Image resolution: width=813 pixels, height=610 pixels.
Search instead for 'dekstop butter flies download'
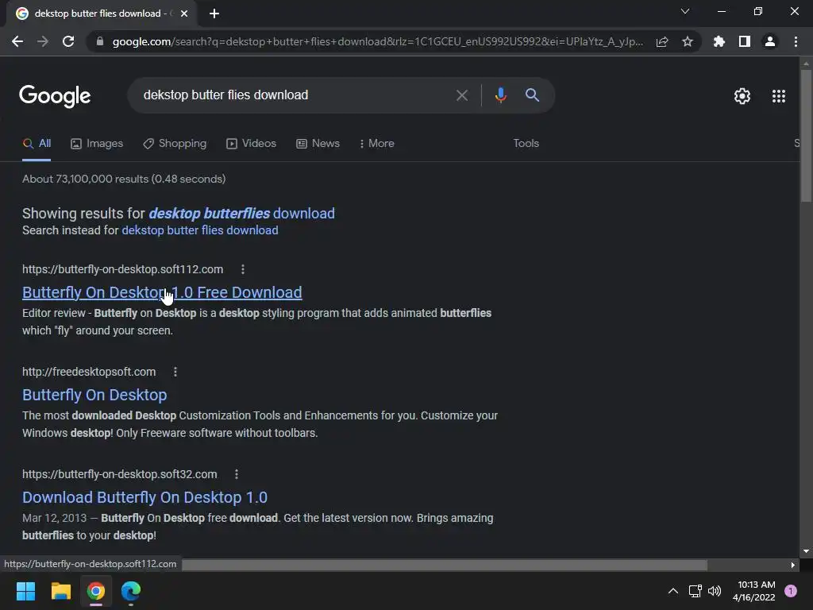tap(199, 230)
